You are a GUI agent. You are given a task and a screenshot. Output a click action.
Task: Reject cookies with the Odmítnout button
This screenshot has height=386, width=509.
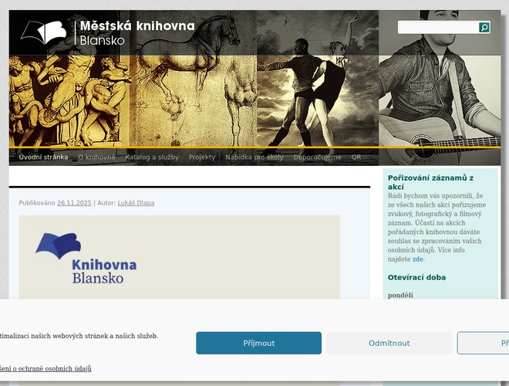[x=389, y=343]
